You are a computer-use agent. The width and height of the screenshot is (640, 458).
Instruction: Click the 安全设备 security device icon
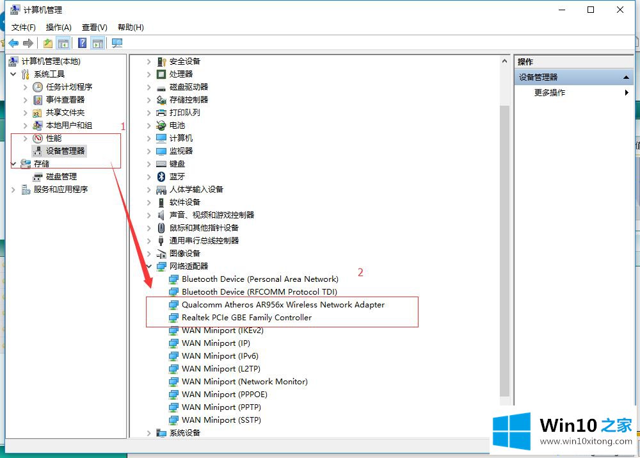(161, 61)
